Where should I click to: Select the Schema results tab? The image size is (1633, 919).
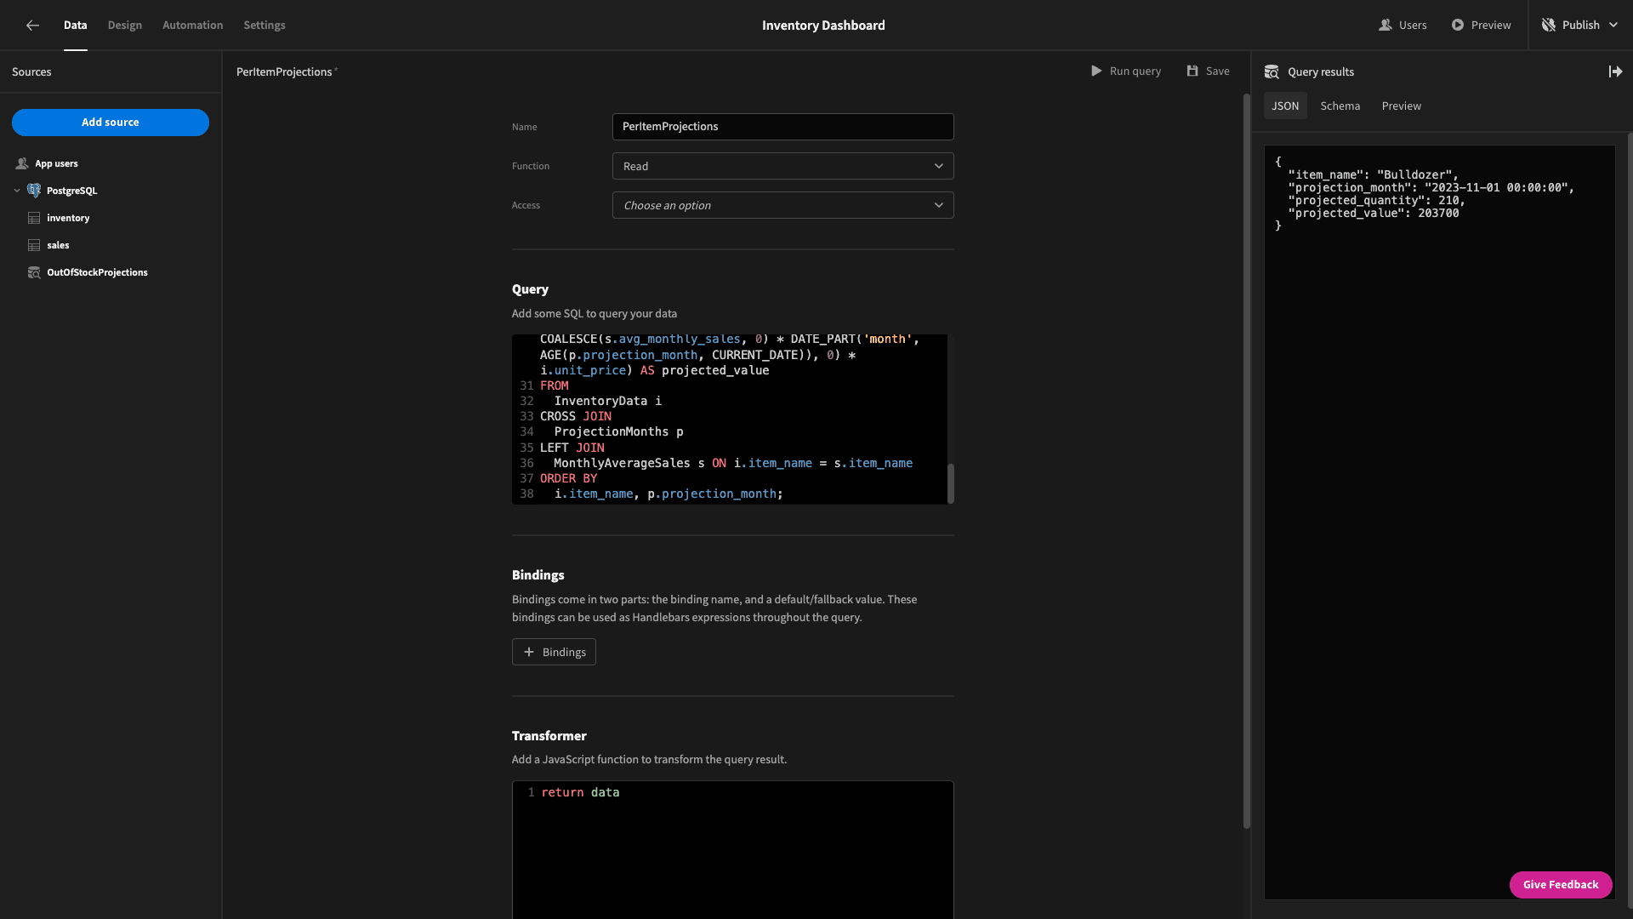1340,106
